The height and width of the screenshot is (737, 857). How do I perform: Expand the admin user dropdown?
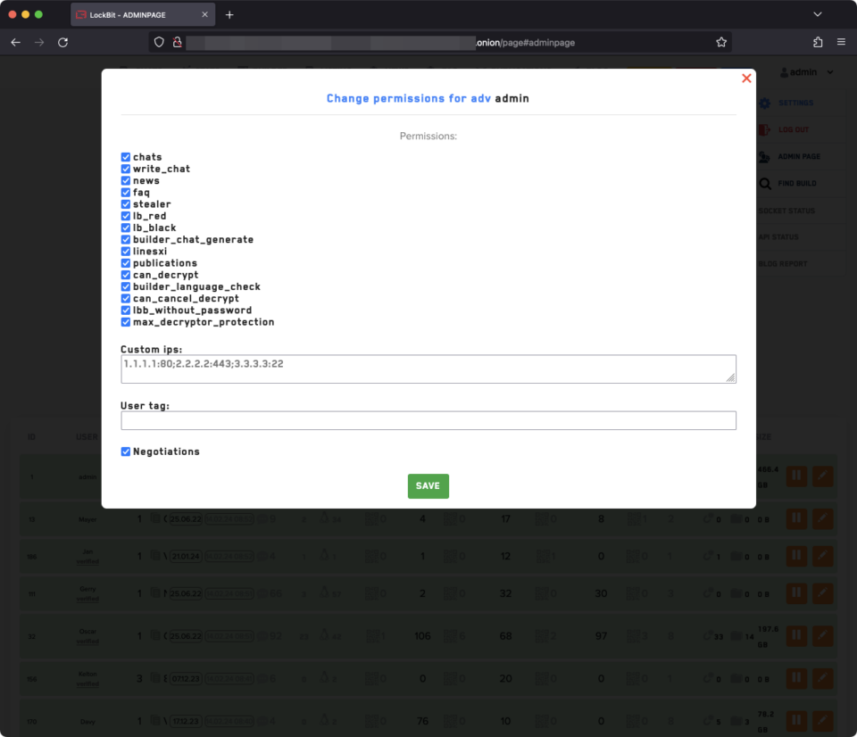pyautogui.click(x=807, y=72)
